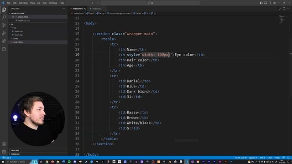Click the Spaces: 4 indentation status
Screen dimensions: 292x164
point(253,158)
